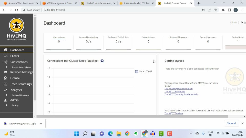Close the HiveMQ Installation browser tab

[x=114, y=3]
